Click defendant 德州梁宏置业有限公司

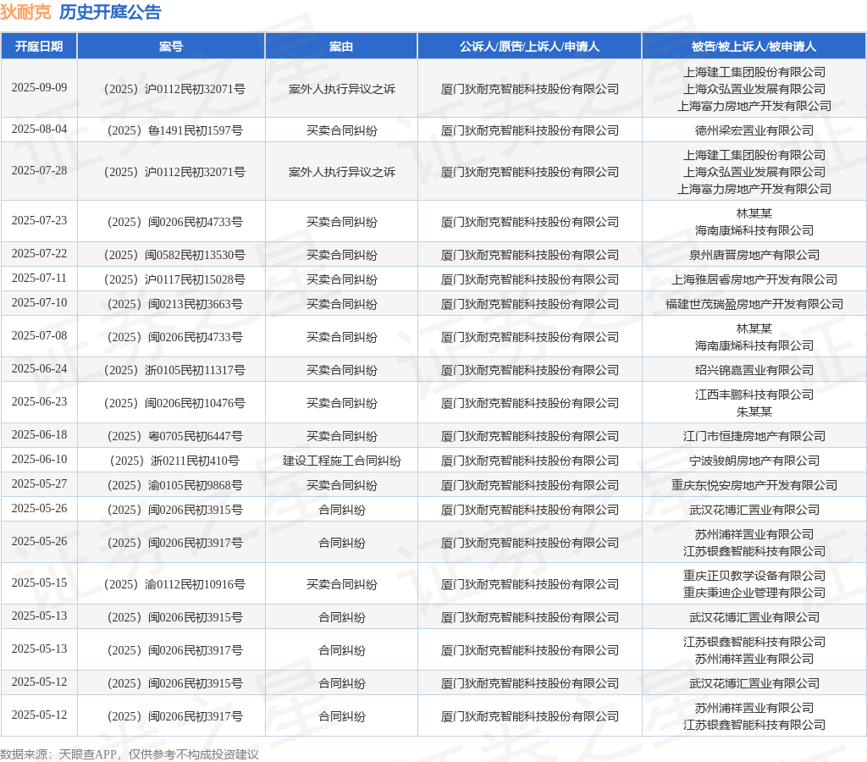coord(754,130)
